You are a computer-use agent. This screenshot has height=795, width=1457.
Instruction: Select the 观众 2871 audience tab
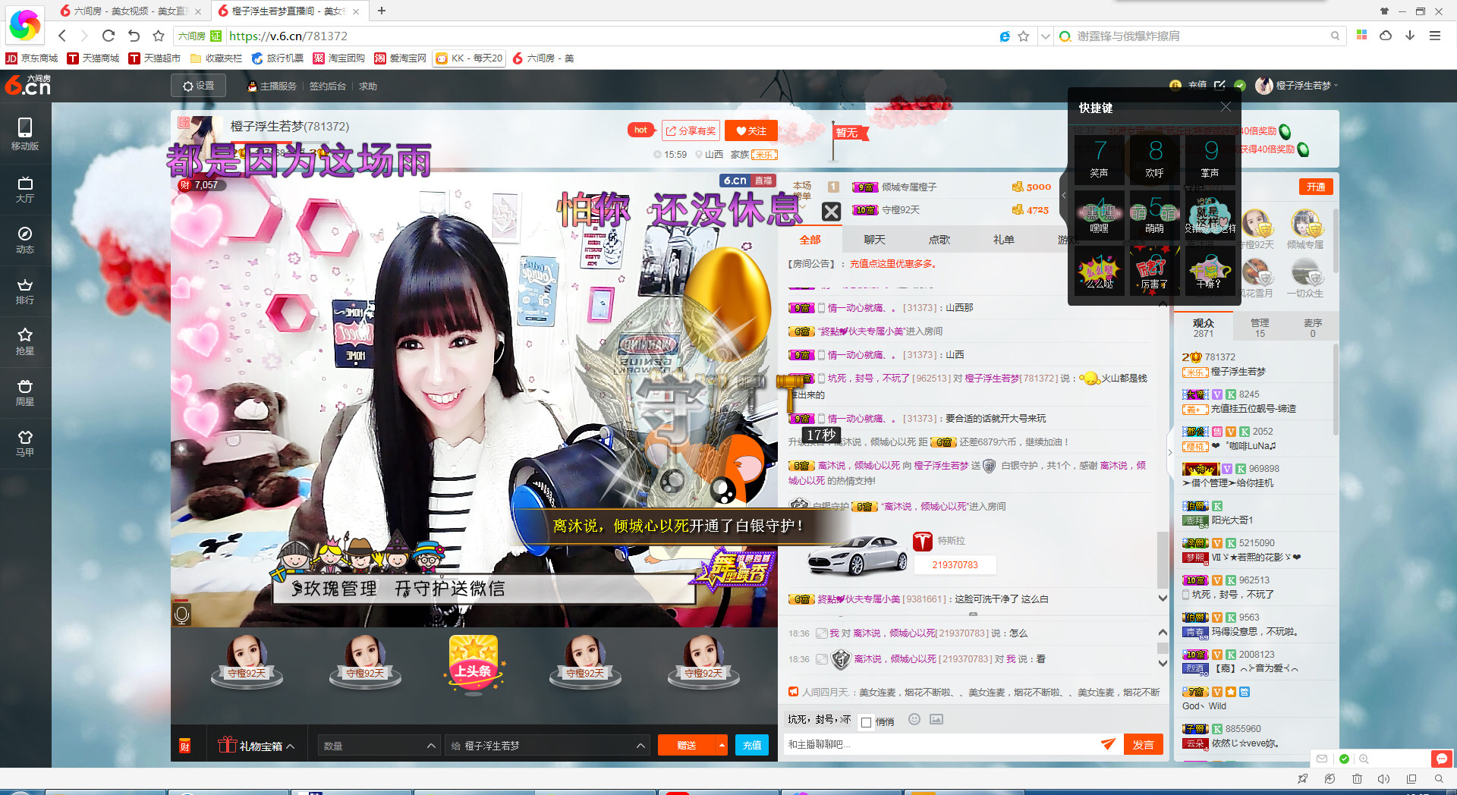click(1204, 328)
